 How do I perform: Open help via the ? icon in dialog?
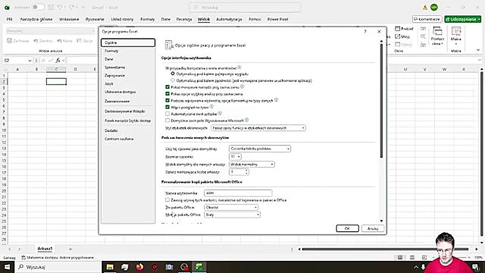(365, 31)
